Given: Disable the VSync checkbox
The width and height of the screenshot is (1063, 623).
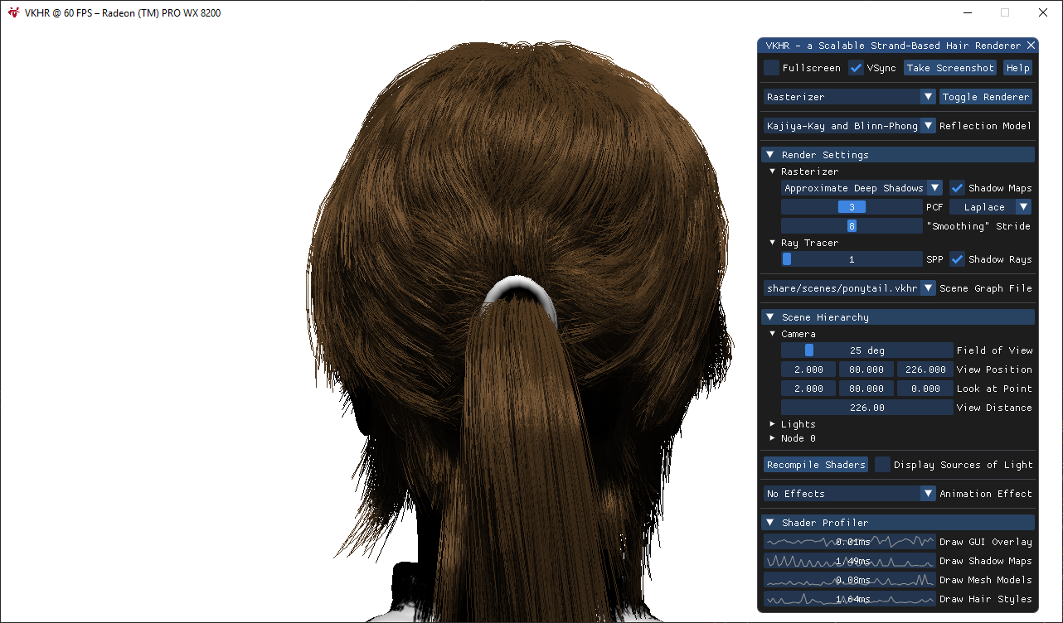Looking at the screenshot, I should (x=857, y=68).
